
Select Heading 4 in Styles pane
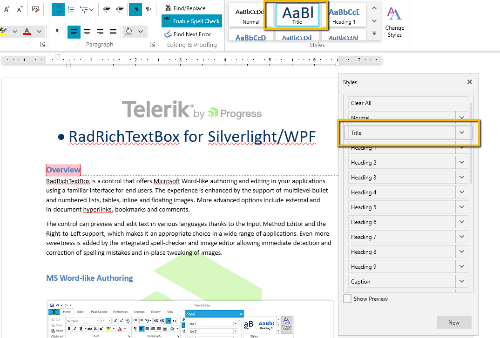(402, 192)
